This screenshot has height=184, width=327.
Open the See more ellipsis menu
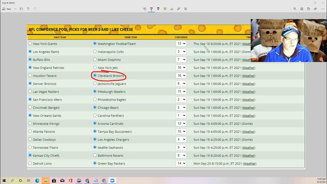323,9
